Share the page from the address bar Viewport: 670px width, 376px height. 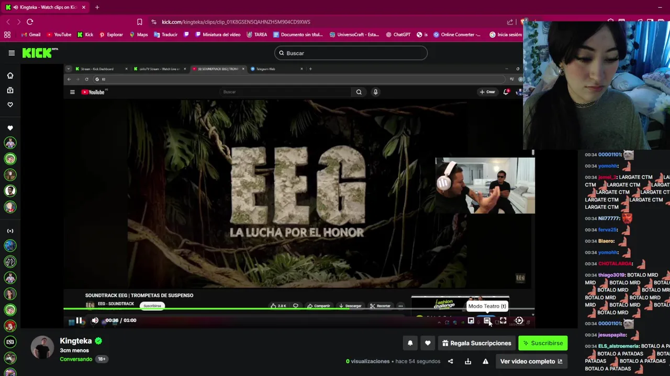tap(510, 22)
